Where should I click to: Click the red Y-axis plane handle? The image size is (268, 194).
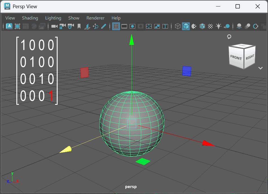(x=84, y=73)
